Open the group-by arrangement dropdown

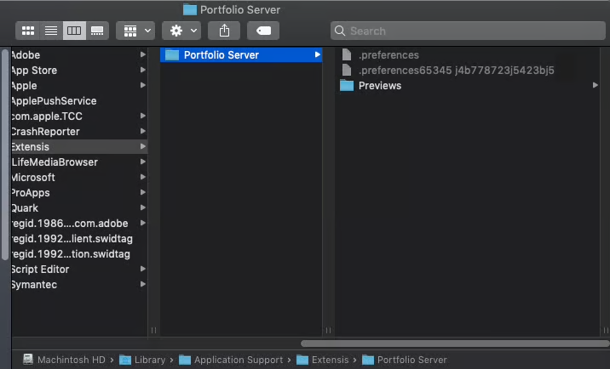(135, 31)
